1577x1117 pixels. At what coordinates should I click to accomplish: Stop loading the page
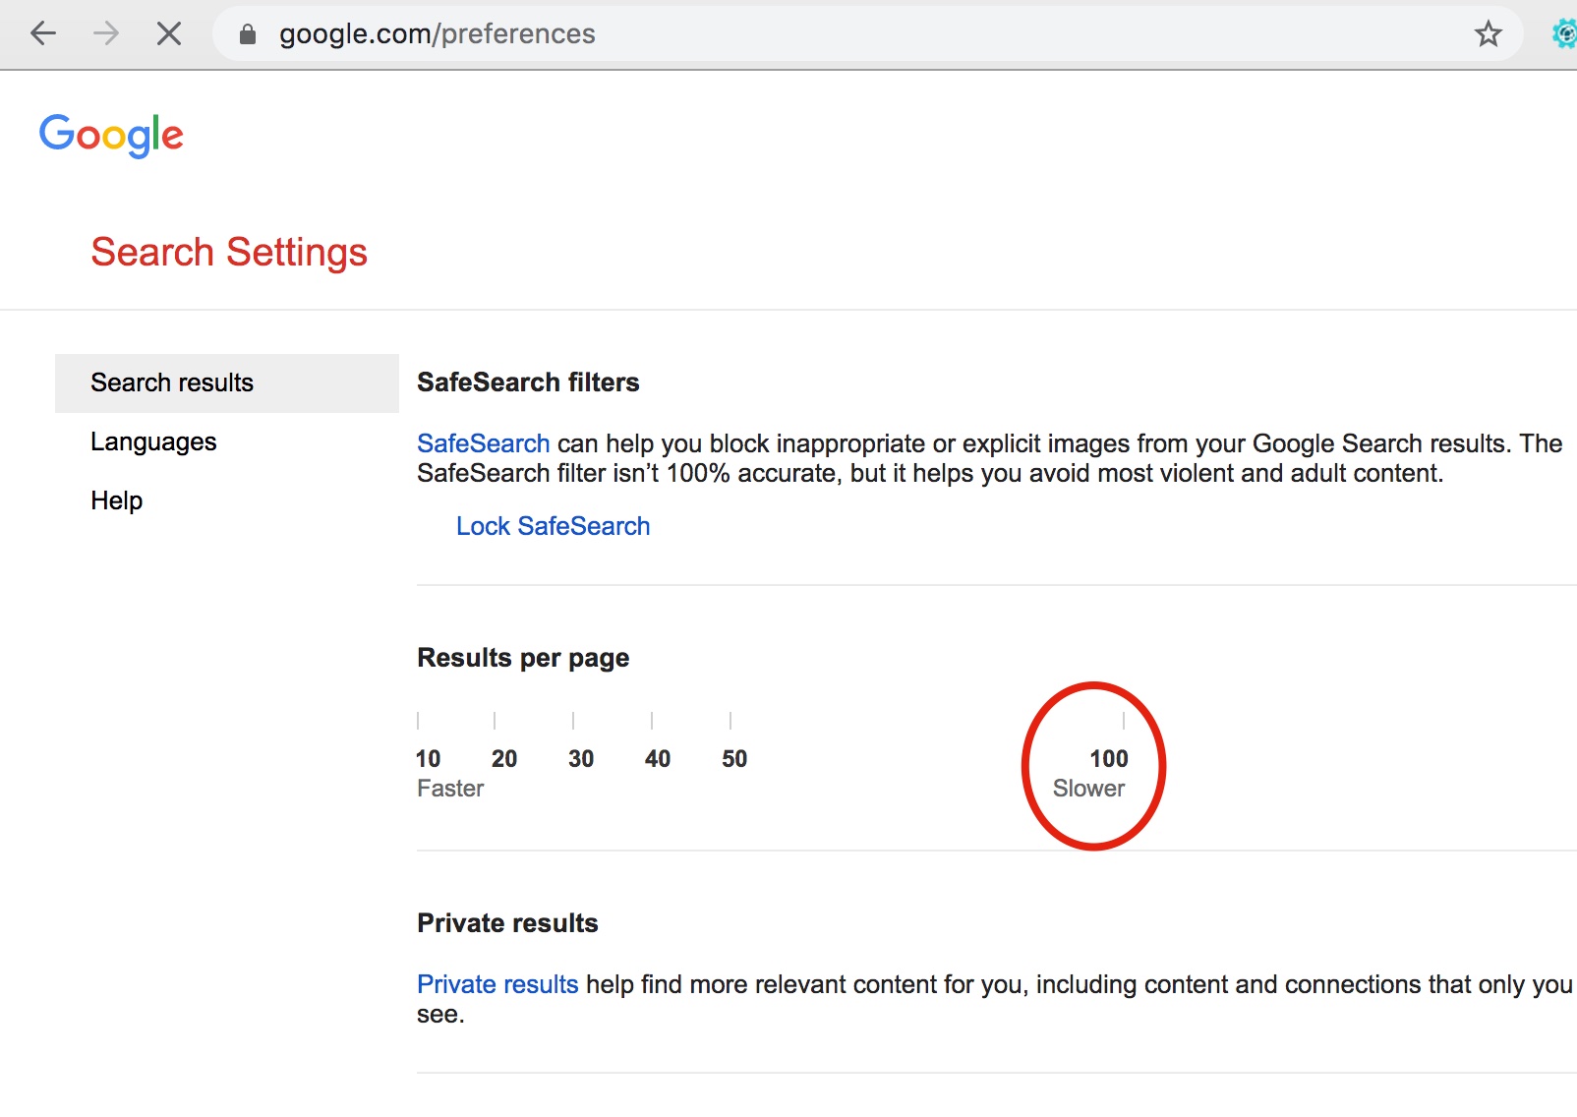point(169,34)
